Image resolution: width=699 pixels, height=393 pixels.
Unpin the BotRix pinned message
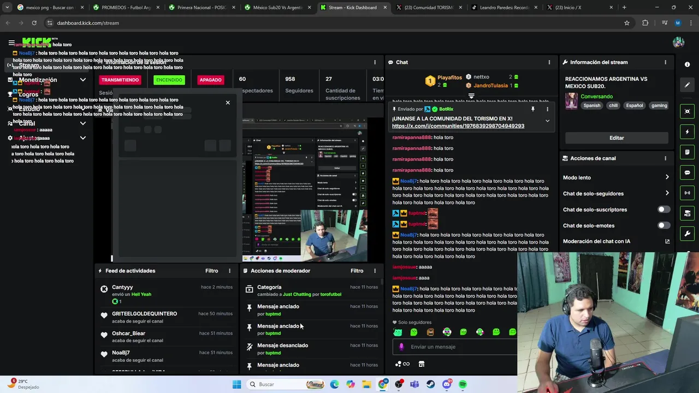pyautogui.click(x=532, y=109)
